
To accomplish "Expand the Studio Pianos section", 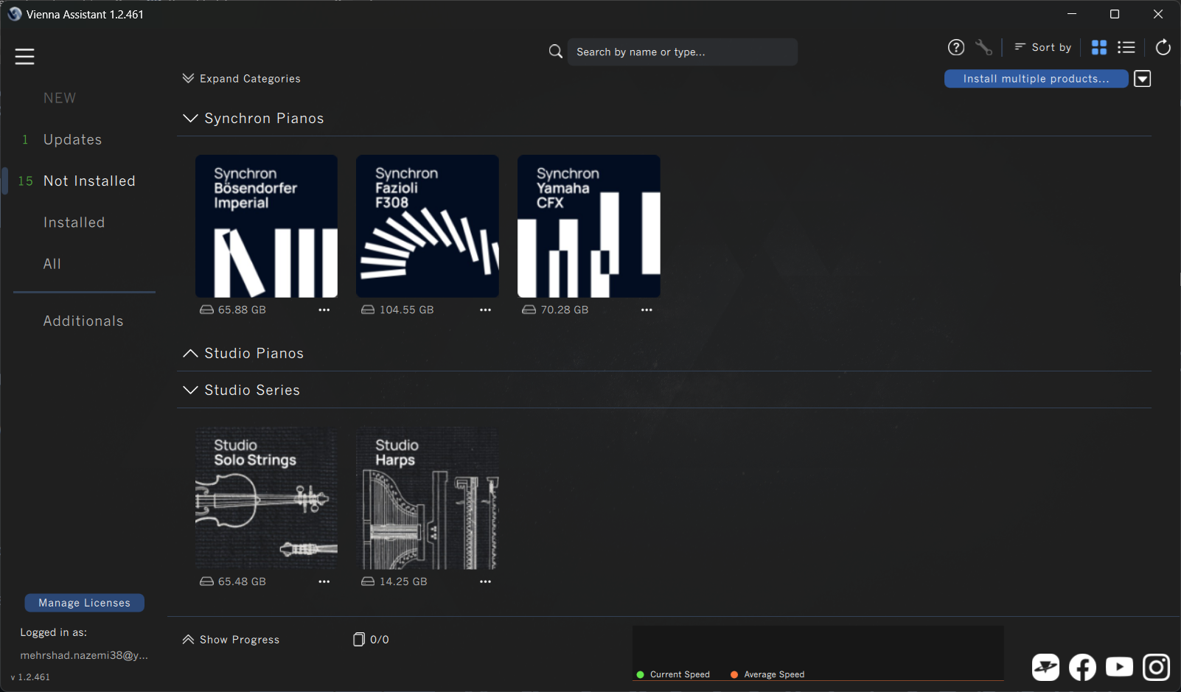I will [x=189, y=353].
